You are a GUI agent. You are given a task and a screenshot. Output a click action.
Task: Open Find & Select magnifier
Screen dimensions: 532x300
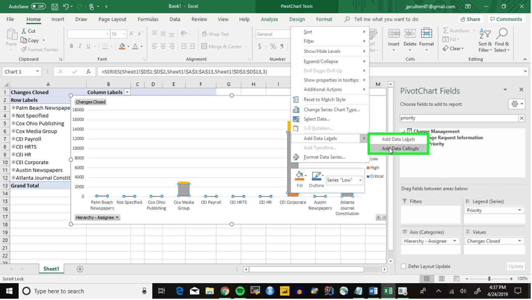coord(502,40)
